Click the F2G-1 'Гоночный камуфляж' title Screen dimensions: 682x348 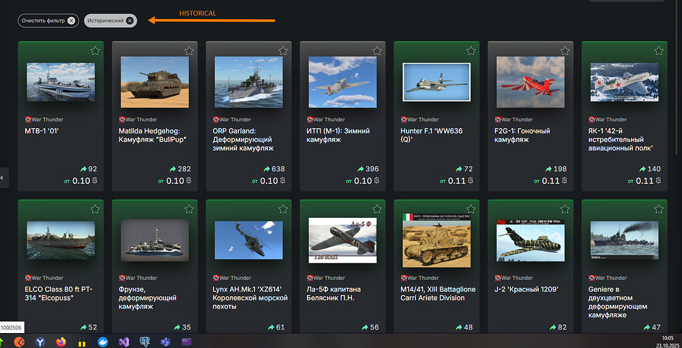coord(523,135)
